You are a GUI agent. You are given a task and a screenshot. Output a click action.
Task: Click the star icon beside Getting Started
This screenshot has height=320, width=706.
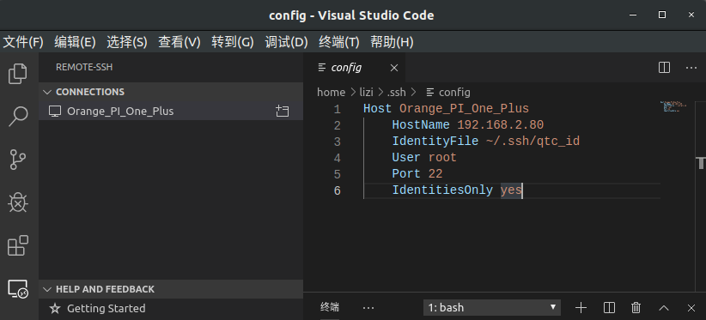tap(55, 308)
